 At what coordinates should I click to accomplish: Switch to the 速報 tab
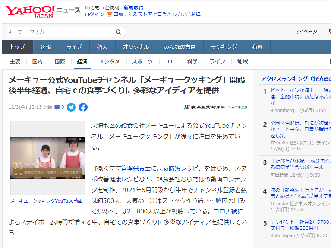[46, 47]
